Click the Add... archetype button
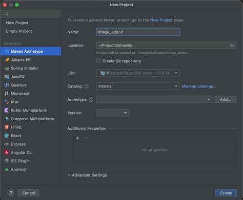This screenshot has height=200, width=243. (226, 99)
